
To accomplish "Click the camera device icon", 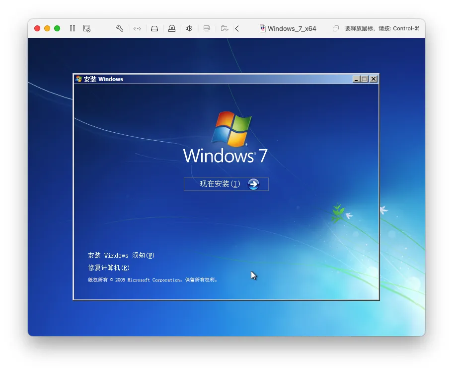I will pos(172,28).
